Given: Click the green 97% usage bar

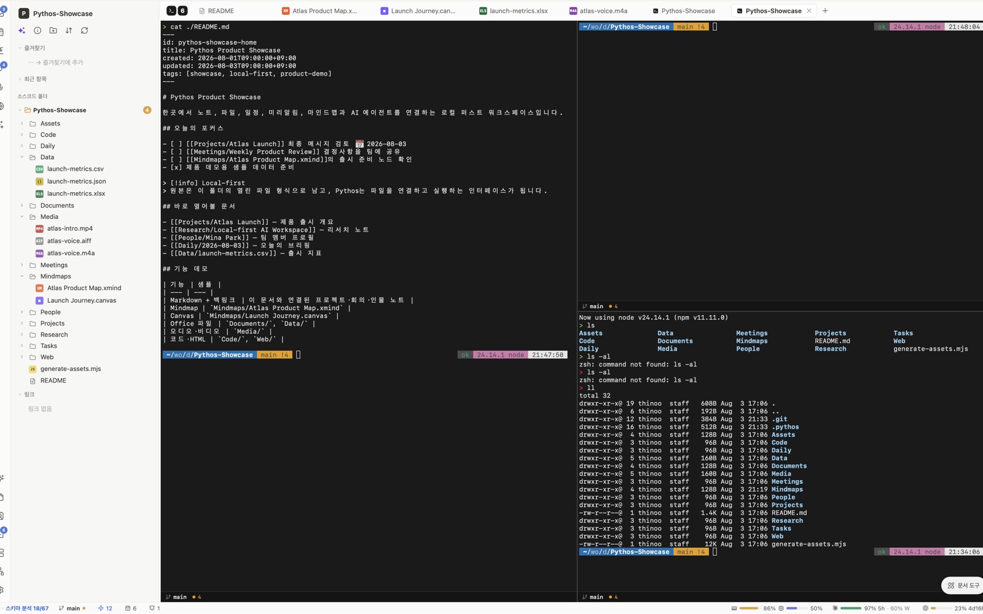Looking at the screenshot, I should pos(851,608).
